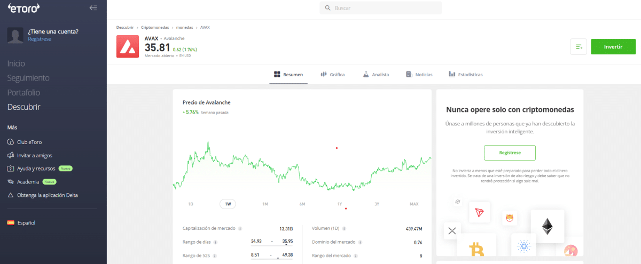Open Descubrir in sidebar

24,107
